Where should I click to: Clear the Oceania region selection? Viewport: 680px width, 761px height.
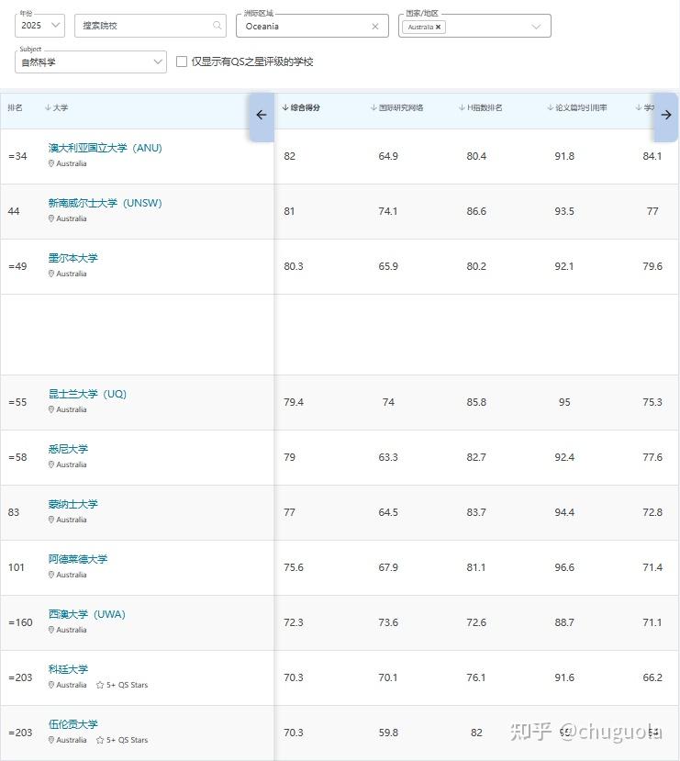coord(374,27)
